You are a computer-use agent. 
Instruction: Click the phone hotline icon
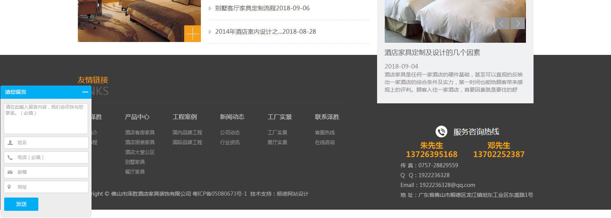point(441,132)
